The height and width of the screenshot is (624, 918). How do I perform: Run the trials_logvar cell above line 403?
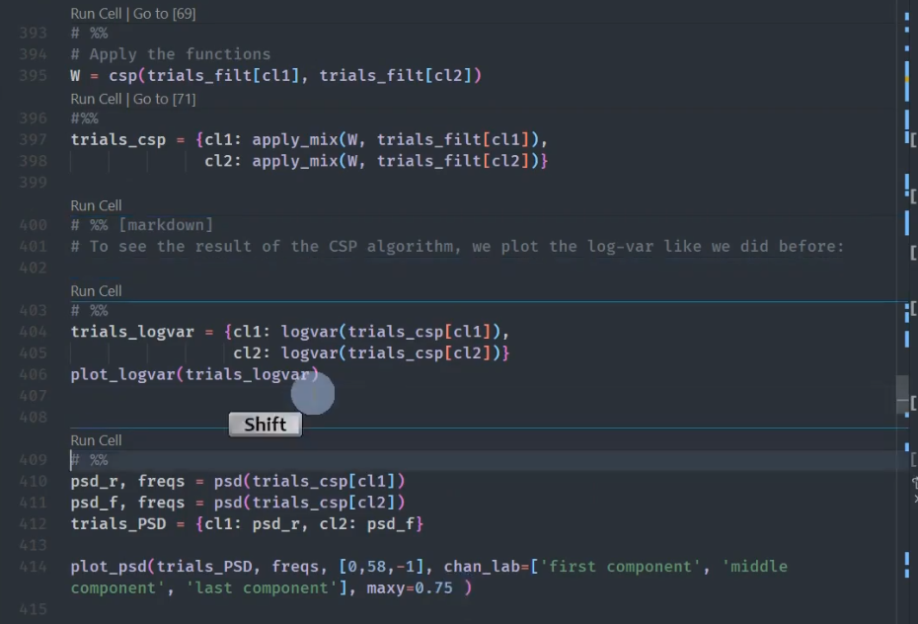coord(97,291)
